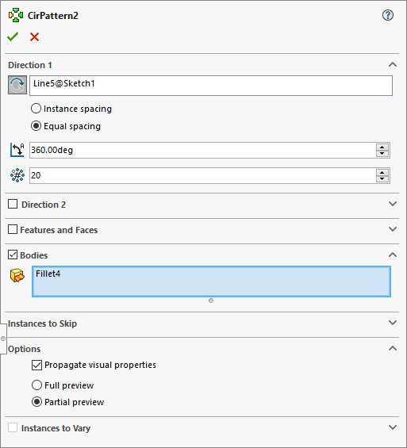Viewport: 407px width, 448px height.
Task: Open help for CirPattern2
Action: 388,15
